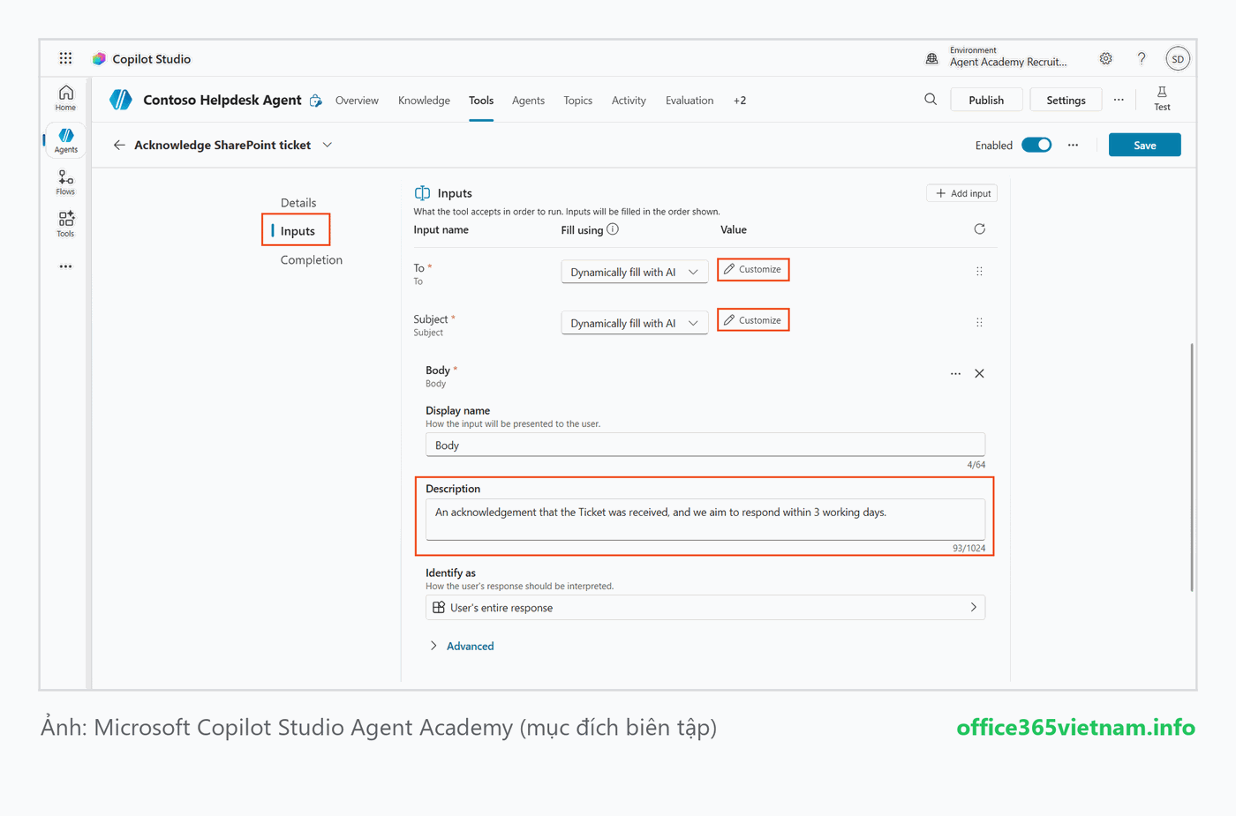Open Tools in the left sidebar
The width and height of the screenshot is (1236, 816).
pyautogui.click(x=65, y=224)
